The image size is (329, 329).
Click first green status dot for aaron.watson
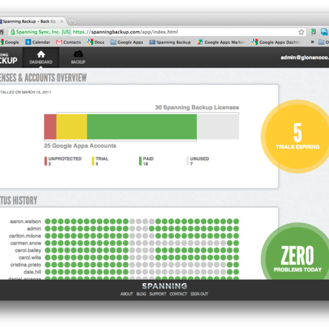coord(48,222)
